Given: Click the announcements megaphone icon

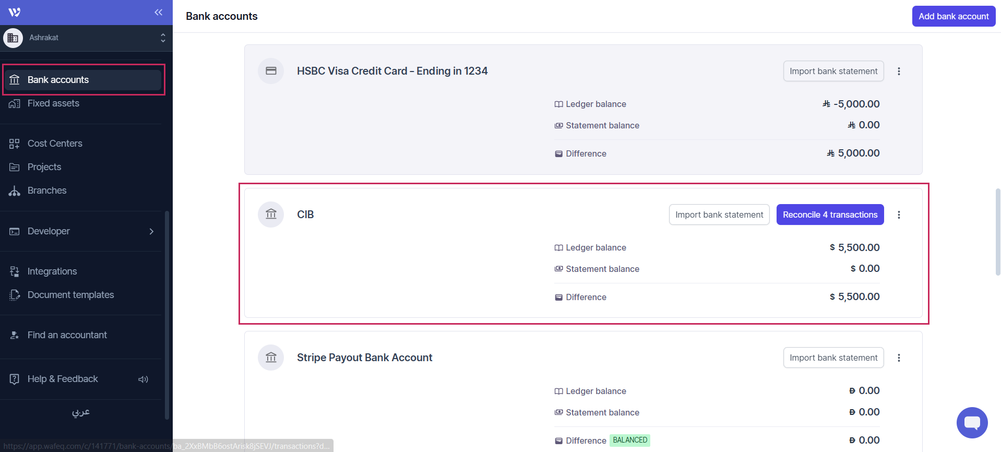Looking at the screenshot, I should coord(143,379).
